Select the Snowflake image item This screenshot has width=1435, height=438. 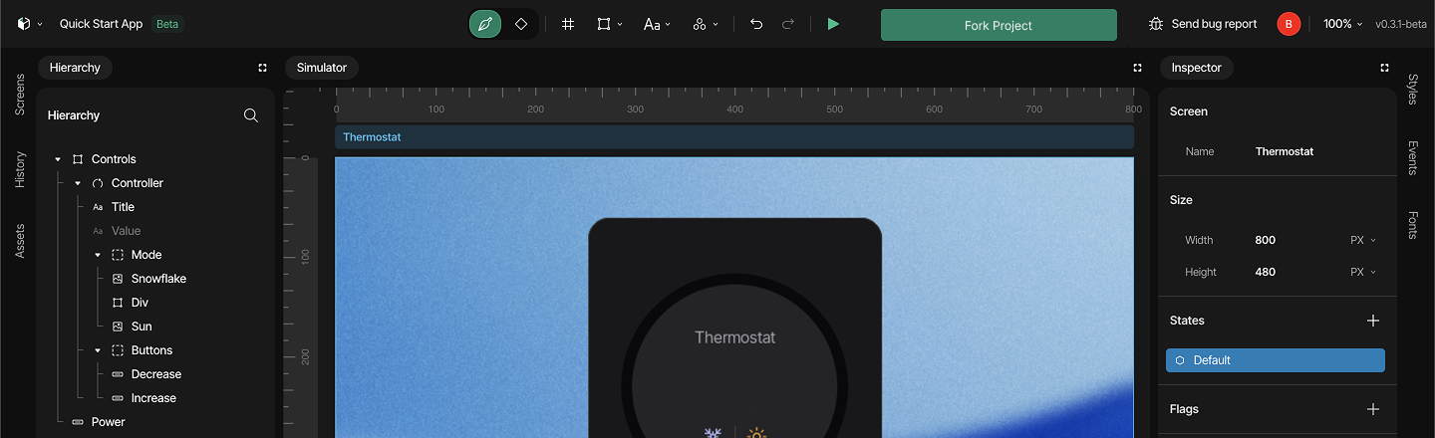pyautogui.click(x=158, y=279)
